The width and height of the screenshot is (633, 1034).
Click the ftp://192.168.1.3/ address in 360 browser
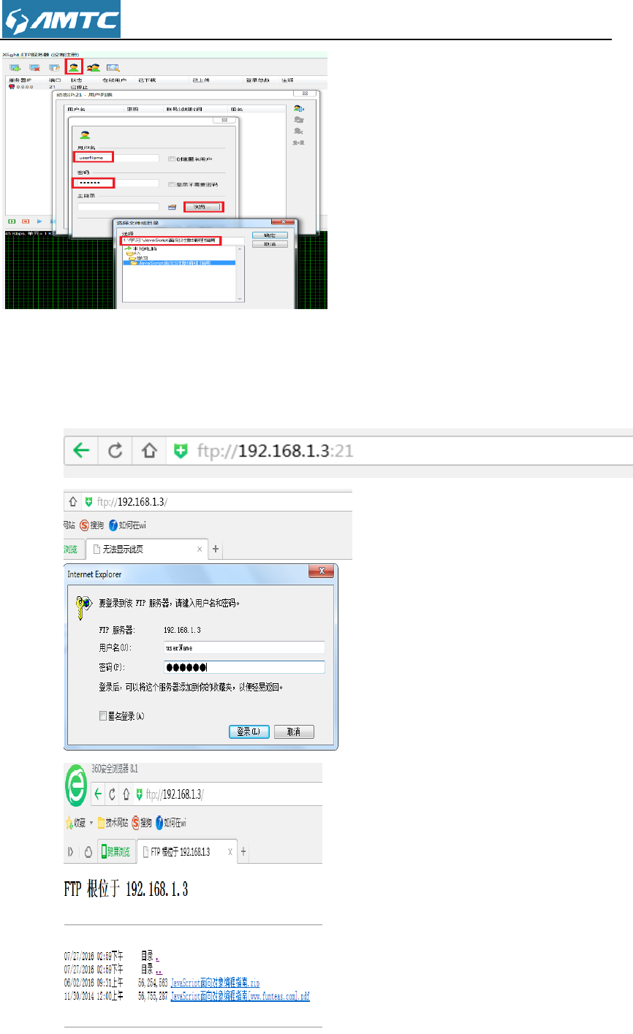click(x=175, y=794)
